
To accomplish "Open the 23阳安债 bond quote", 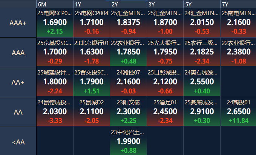I will pos(128,111).
